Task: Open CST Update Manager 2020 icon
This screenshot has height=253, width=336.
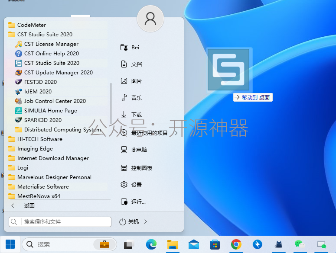Action: click(x=19, y=72)
